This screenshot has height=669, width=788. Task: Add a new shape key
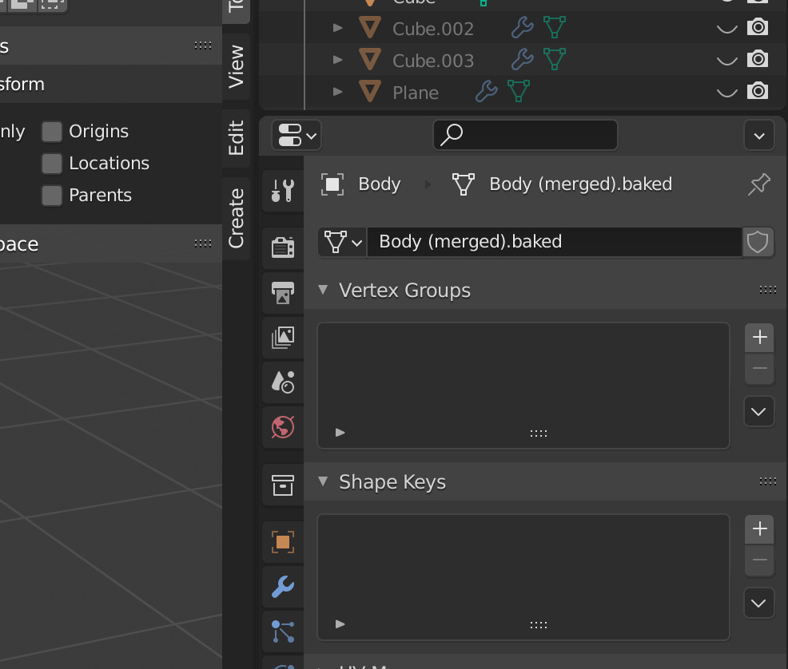click(759, 528)
